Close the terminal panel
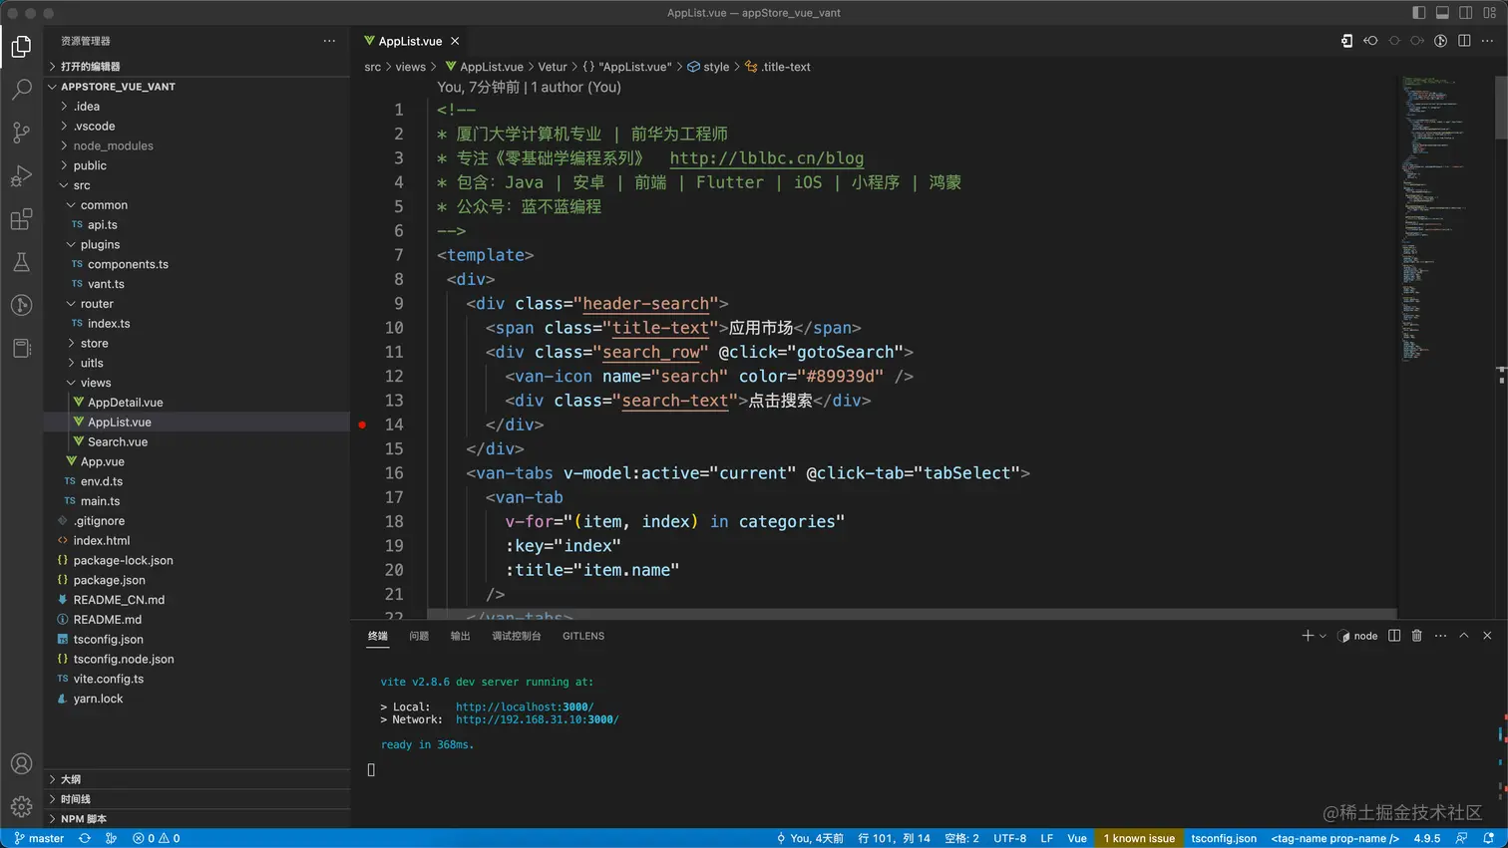The height and width of the screenshot is (848, 1508). click(1487, 636)
